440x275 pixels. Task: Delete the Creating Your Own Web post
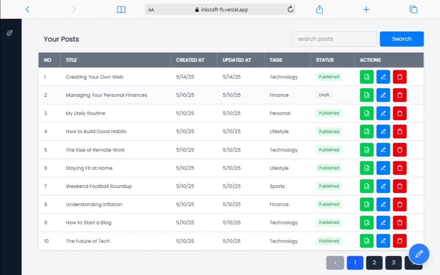(x=400, y=77)
